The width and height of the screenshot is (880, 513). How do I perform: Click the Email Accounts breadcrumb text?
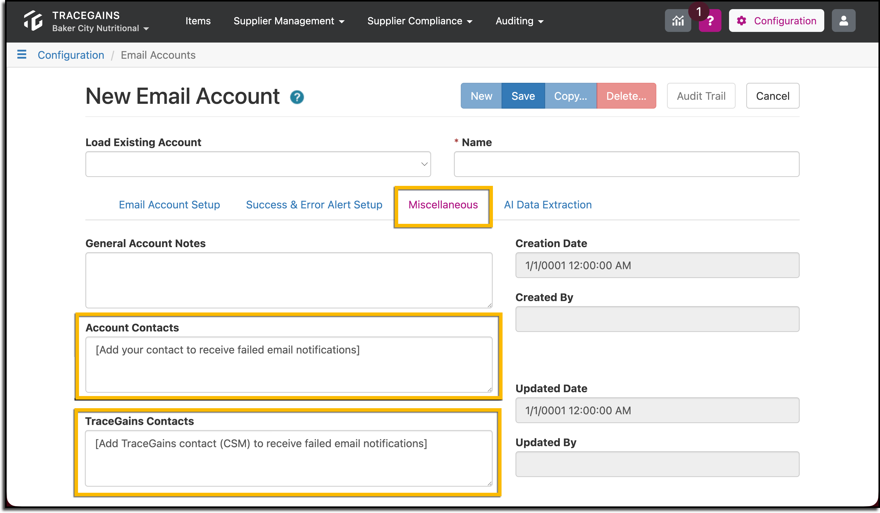(x=158, y=55)
